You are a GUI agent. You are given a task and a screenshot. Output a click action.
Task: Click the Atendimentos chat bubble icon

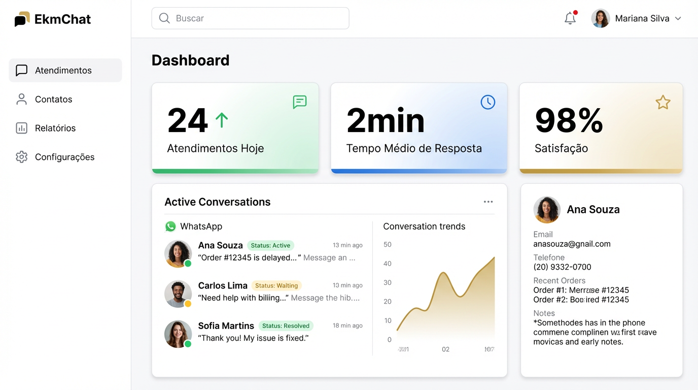[21, 70]
